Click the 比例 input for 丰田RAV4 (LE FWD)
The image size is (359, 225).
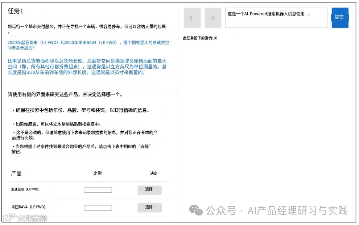(x=98, y=208)
